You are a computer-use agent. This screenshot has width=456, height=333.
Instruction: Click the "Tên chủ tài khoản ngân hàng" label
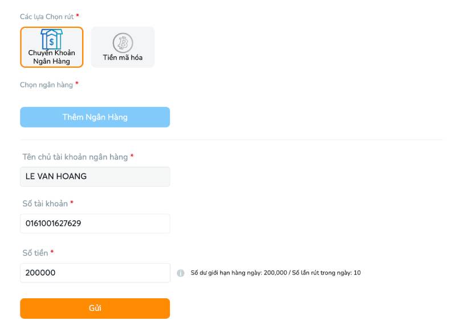[x=75, y=157]
